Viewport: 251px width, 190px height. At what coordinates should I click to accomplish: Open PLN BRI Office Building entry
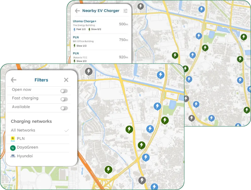point(100,42)
